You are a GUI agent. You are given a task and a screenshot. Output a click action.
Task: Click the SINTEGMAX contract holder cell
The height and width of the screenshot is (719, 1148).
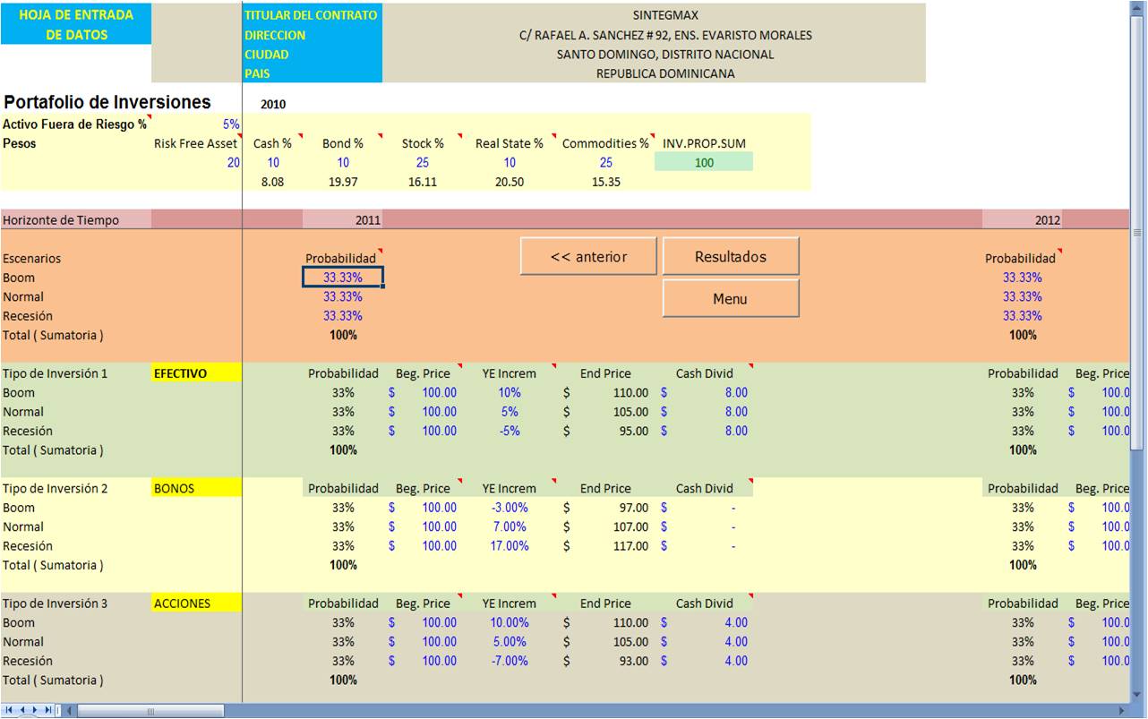pos(665,15)
